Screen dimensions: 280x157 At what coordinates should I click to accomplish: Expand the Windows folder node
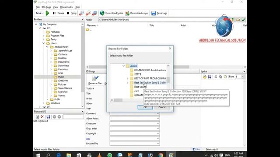coord(44,103)
